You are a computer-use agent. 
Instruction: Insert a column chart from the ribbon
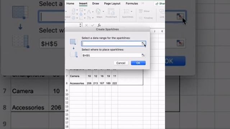click(x=73, y=10)
